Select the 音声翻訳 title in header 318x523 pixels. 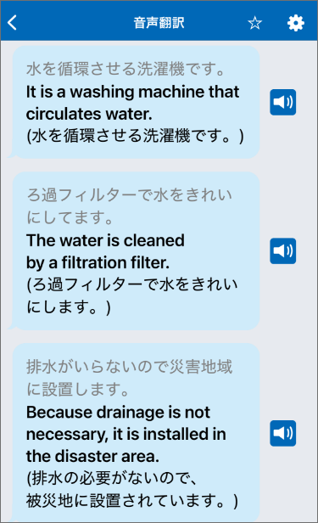pos(159,23)
